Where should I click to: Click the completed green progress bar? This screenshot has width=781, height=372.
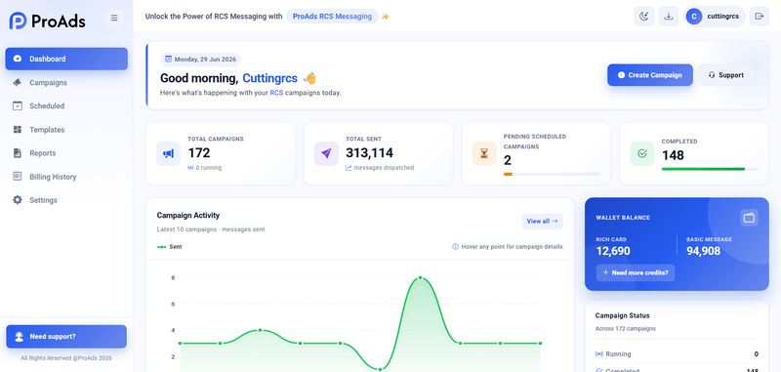pos(703,169)
